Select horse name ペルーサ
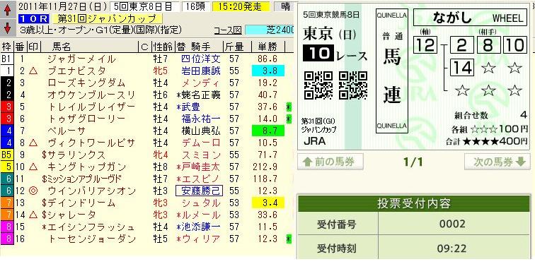Viewport: 535px width, 264px height. (67, 131)
